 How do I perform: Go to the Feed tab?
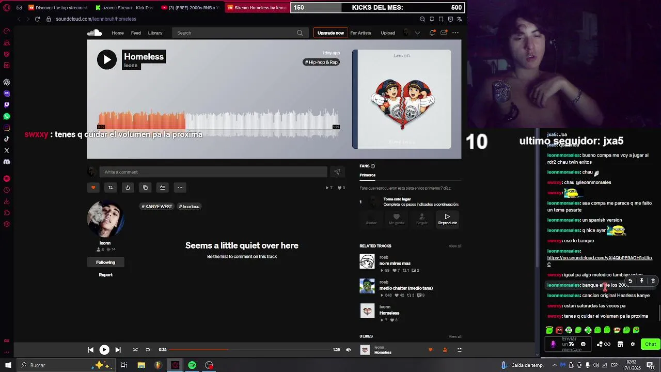tap(136, 33)
